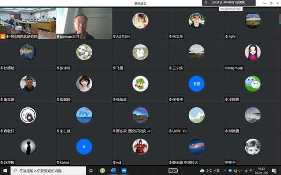Click 冷国勇's WeChat logo avatar
281x175 pixels.
pos(253,84)
